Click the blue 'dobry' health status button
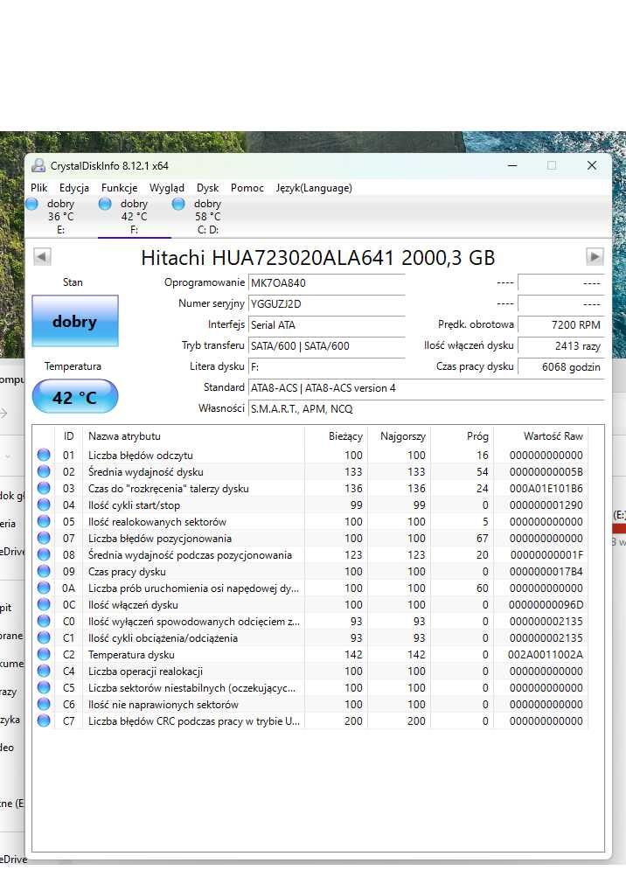The height and width of the screenshot is (870, 626). [75, 321]
